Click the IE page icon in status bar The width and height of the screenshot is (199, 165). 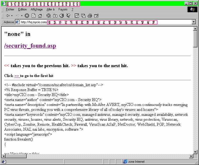coord(3,162)
